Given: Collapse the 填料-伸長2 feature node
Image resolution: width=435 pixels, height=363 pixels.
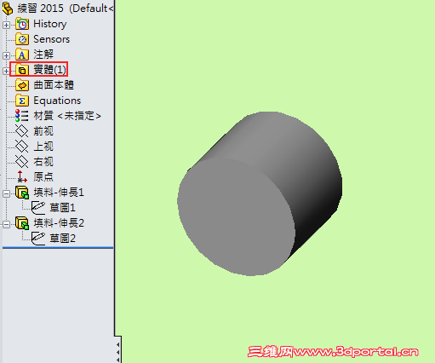Looking at the screenshot, I should [6, 225].
